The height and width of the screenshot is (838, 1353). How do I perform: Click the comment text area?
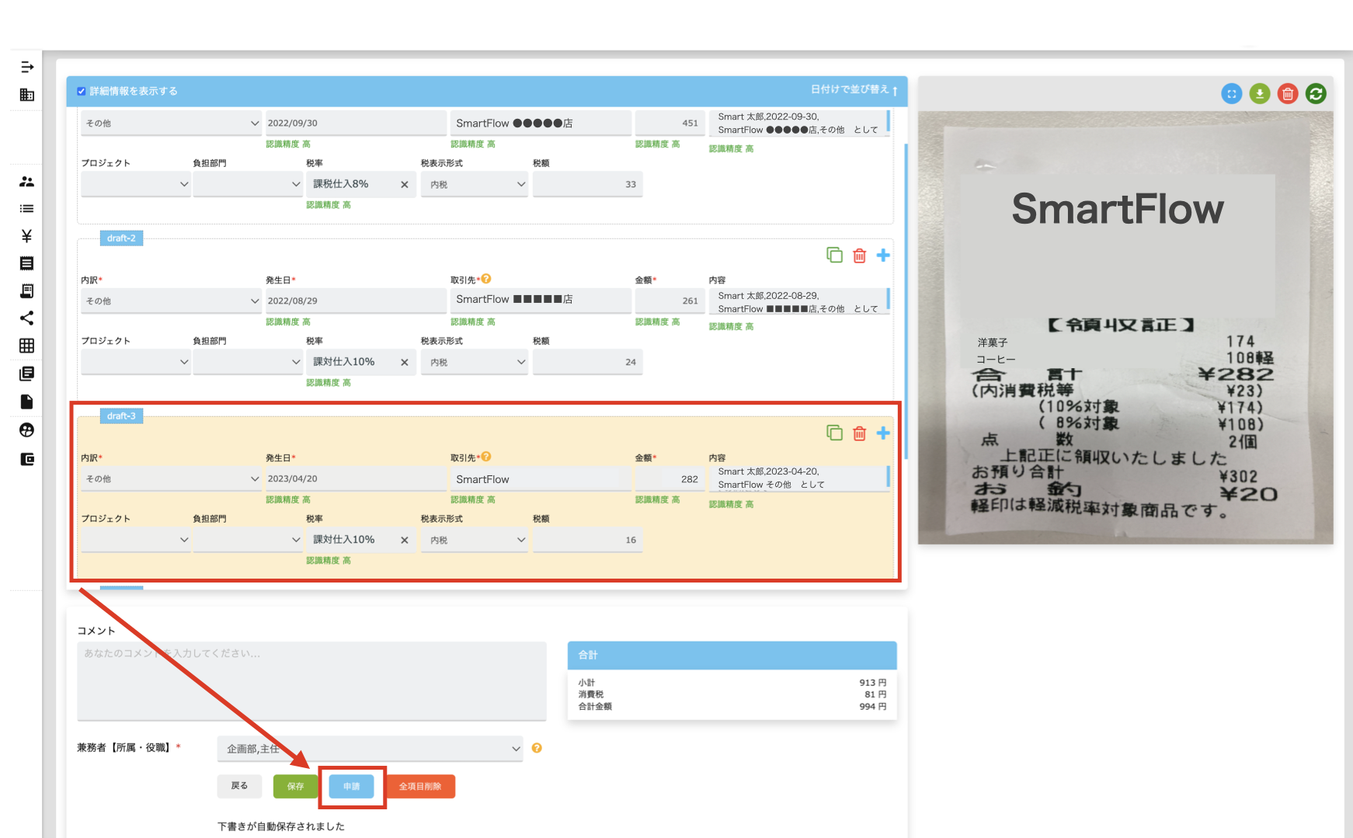(311, 681)
